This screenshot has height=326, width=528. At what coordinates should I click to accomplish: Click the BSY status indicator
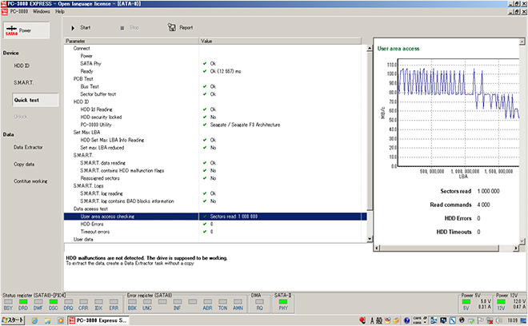(8, 301)
